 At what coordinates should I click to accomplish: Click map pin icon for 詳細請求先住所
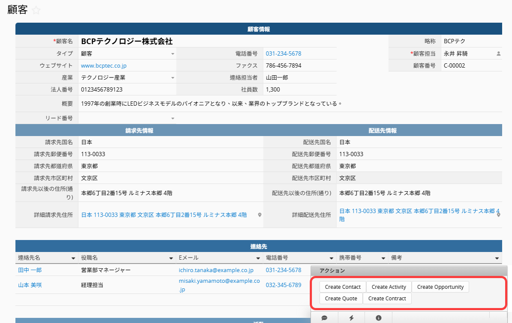[x=260, y=215]
